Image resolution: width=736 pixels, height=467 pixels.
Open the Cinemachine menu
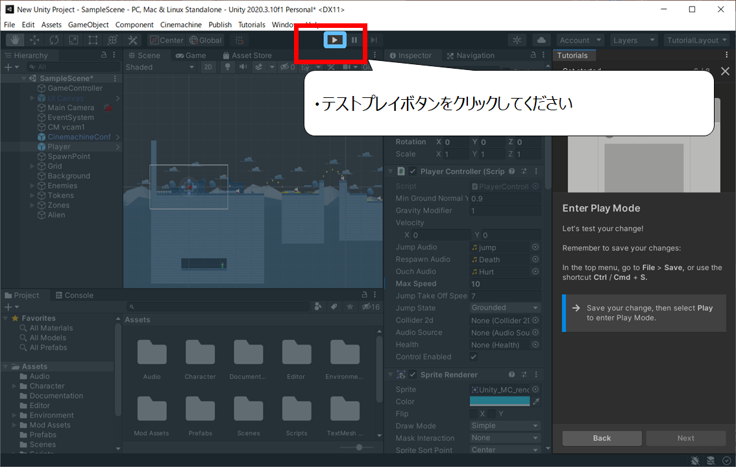coord(180,25)
